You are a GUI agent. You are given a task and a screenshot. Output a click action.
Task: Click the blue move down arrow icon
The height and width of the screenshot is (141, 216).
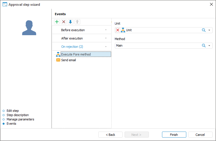70,22
